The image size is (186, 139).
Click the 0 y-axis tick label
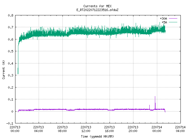[12, 111]
